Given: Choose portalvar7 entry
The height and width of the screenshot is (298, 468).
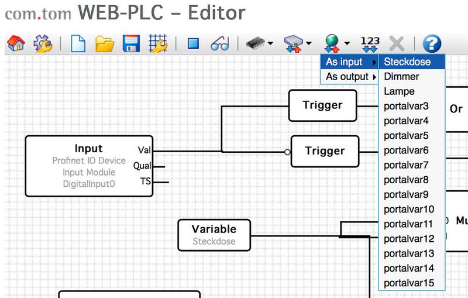Looking at the screenshot, I should point(412,165).
